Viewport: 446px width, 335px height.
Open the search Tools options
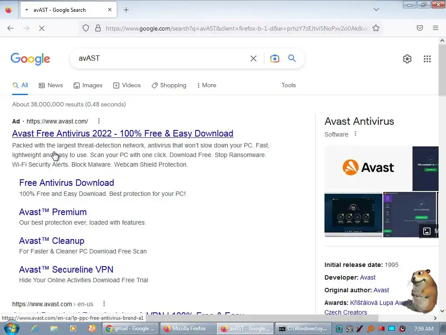coord(289,85)
